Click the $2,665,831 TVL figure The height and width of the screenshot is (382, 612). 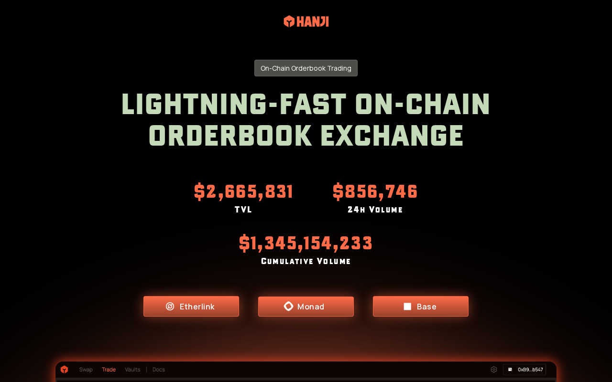pos(243,191)
